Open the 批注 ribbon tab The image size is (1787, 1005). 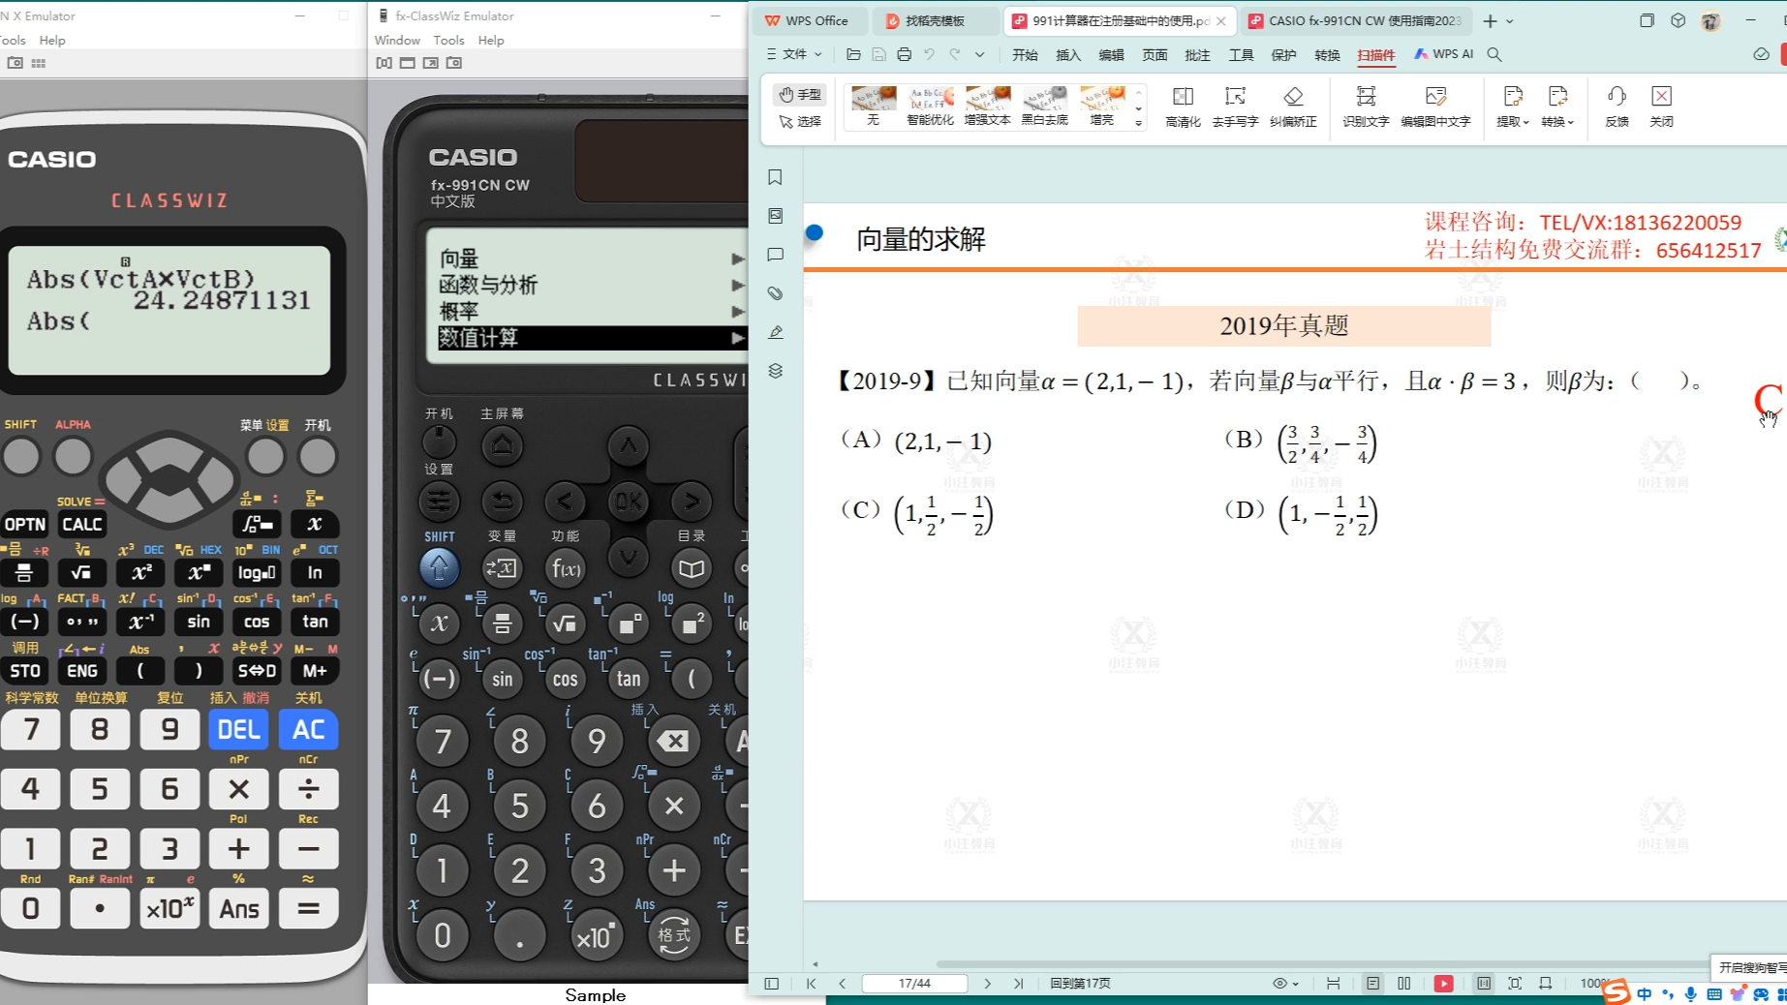pyautogui.click(x=1197, y=55)
